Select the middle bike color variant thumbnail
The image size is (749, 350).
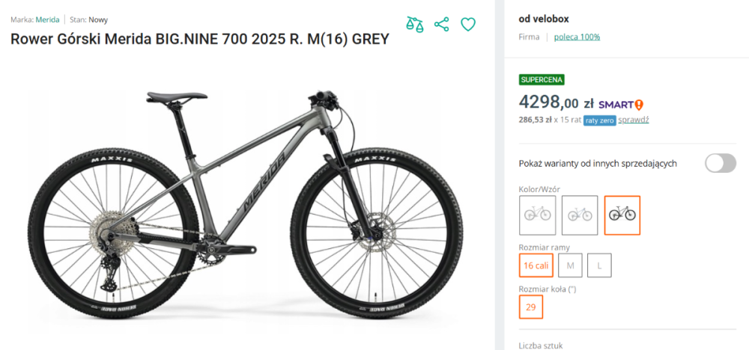580,215
